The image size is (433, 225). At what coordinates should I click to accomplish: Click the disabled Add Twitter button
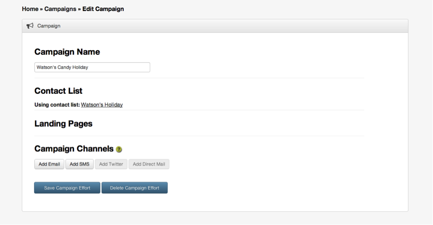pos(111,164)
